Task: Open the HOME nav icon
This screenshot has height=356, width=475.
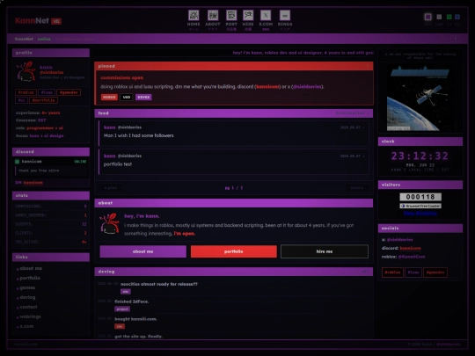Action: pos(194,20)
